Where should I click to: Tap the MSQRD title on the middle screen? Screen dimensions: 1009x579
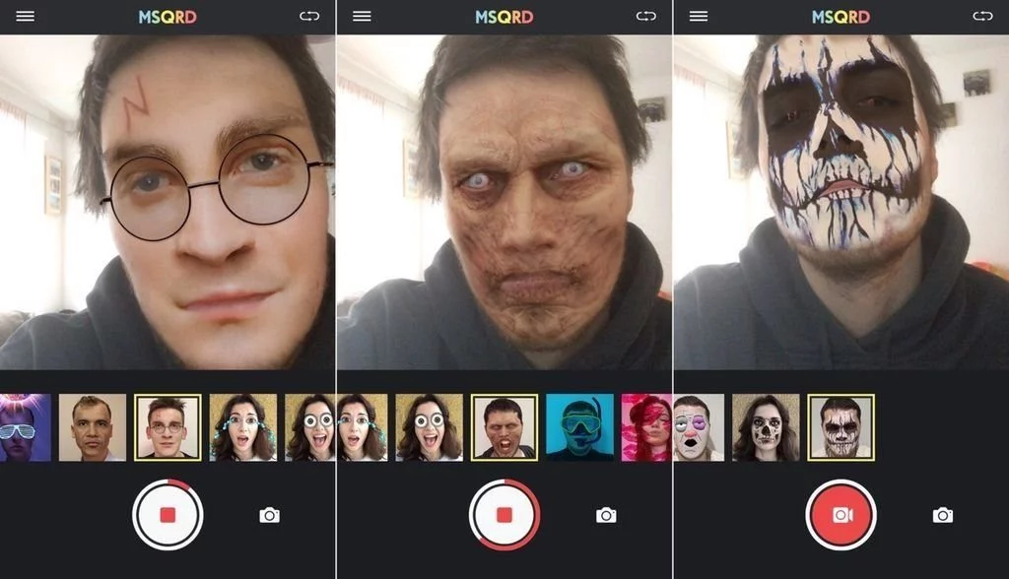tap(503, 16)
